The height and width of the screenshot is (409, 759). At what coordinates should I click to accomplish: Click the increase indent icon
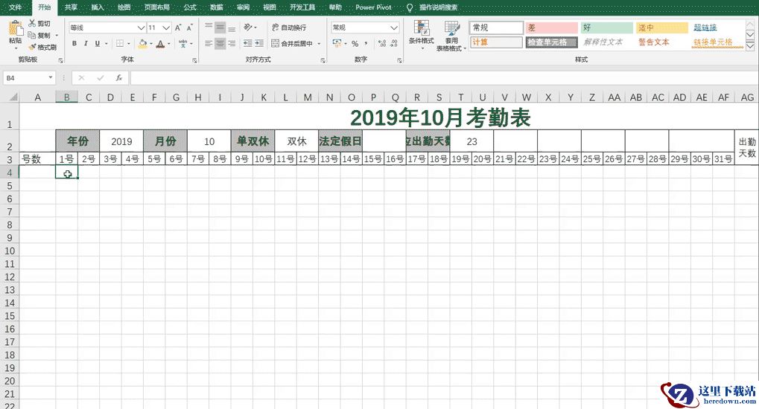pos(259,43)
